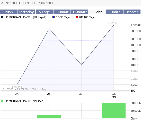The width and height of the screenshot is (141, 120).
Task: Click the x-axis label 27.
Action: point(17,94)
